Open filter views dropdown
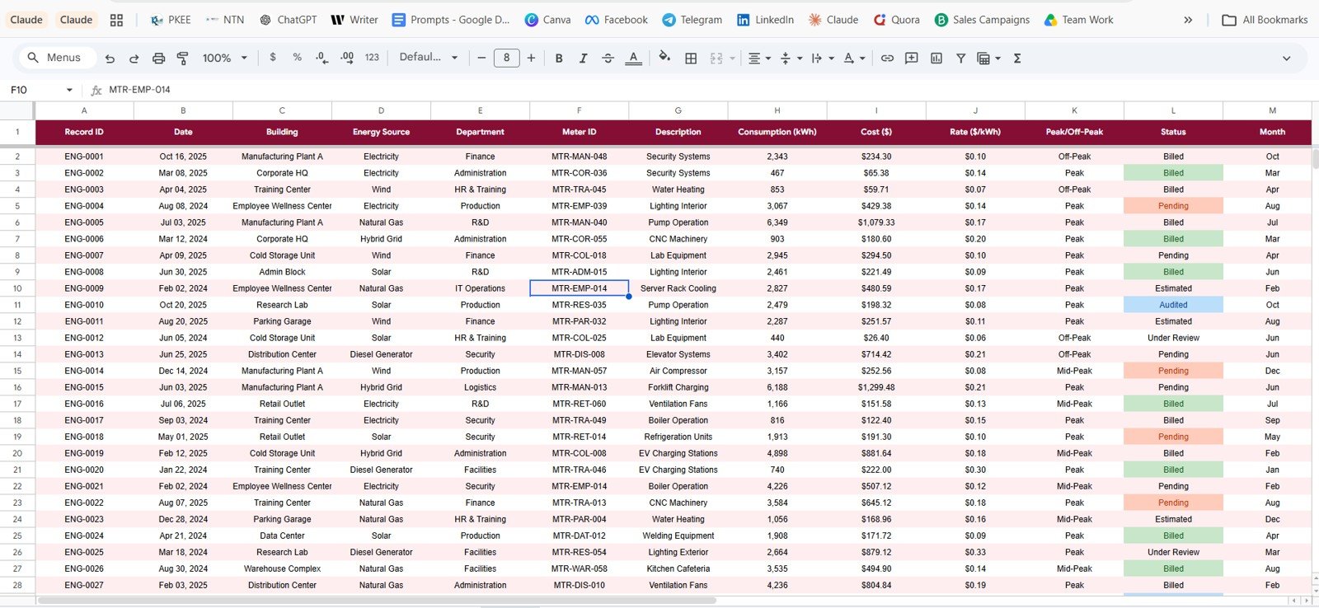This screenshot has height=608, width=1319. click(x=988, y=58)
